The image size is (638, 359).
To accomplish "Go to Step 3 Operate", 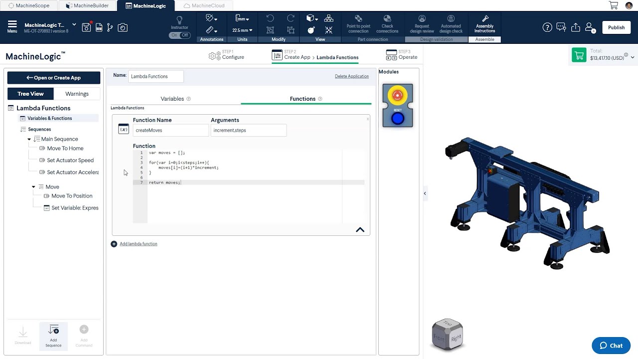I will (402, 55).
